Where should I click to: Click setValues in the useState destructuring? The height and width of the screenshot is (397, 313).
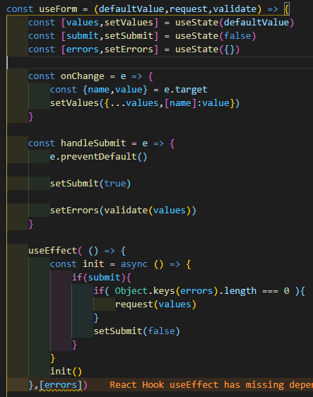(x=129, y=23)
